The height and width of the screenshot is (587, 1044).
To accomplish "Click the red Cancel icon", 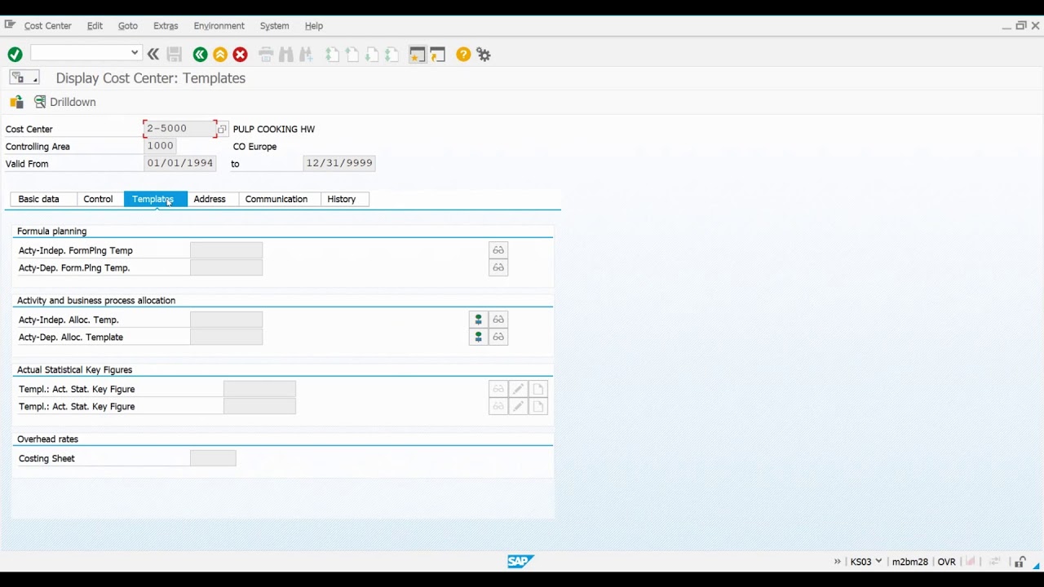I will [240, 55].
